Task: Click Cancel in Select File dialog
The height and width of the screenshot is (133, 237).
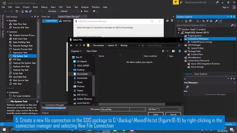Action: [x=173, y=114]
